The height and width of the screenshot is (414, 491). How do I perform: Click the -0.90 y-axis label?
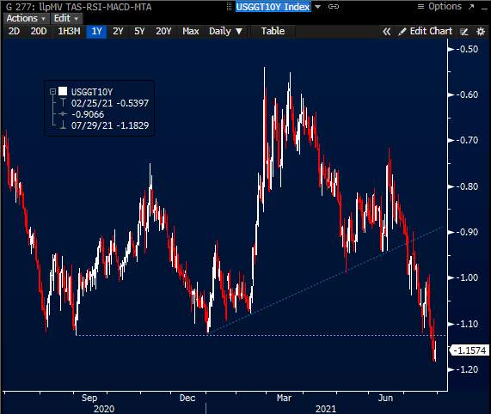468,232
